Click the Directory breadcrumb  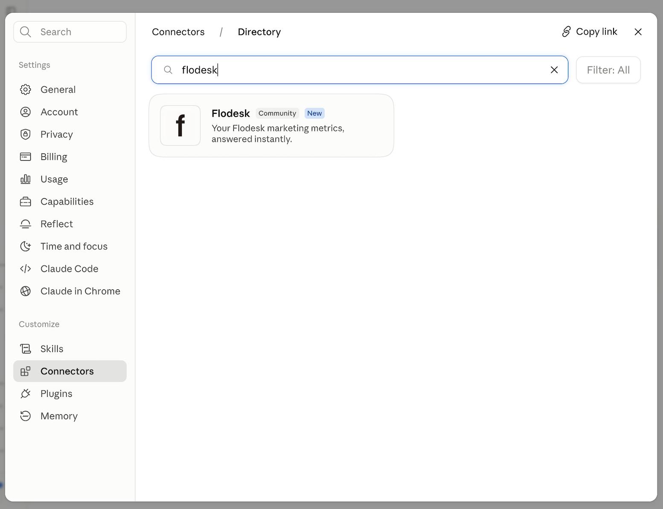click(259, 32)
